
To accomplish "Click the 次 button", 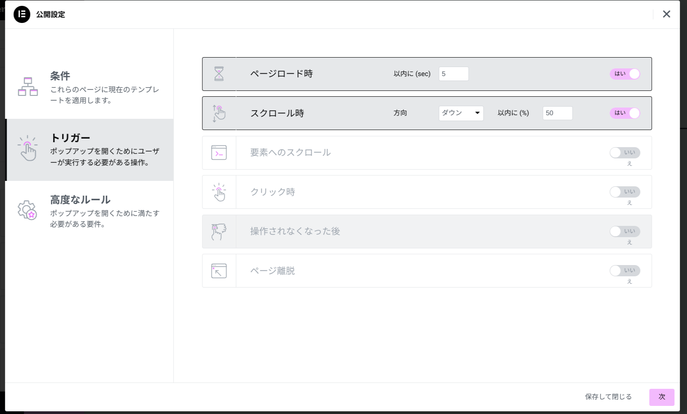I will pos(662,397).
